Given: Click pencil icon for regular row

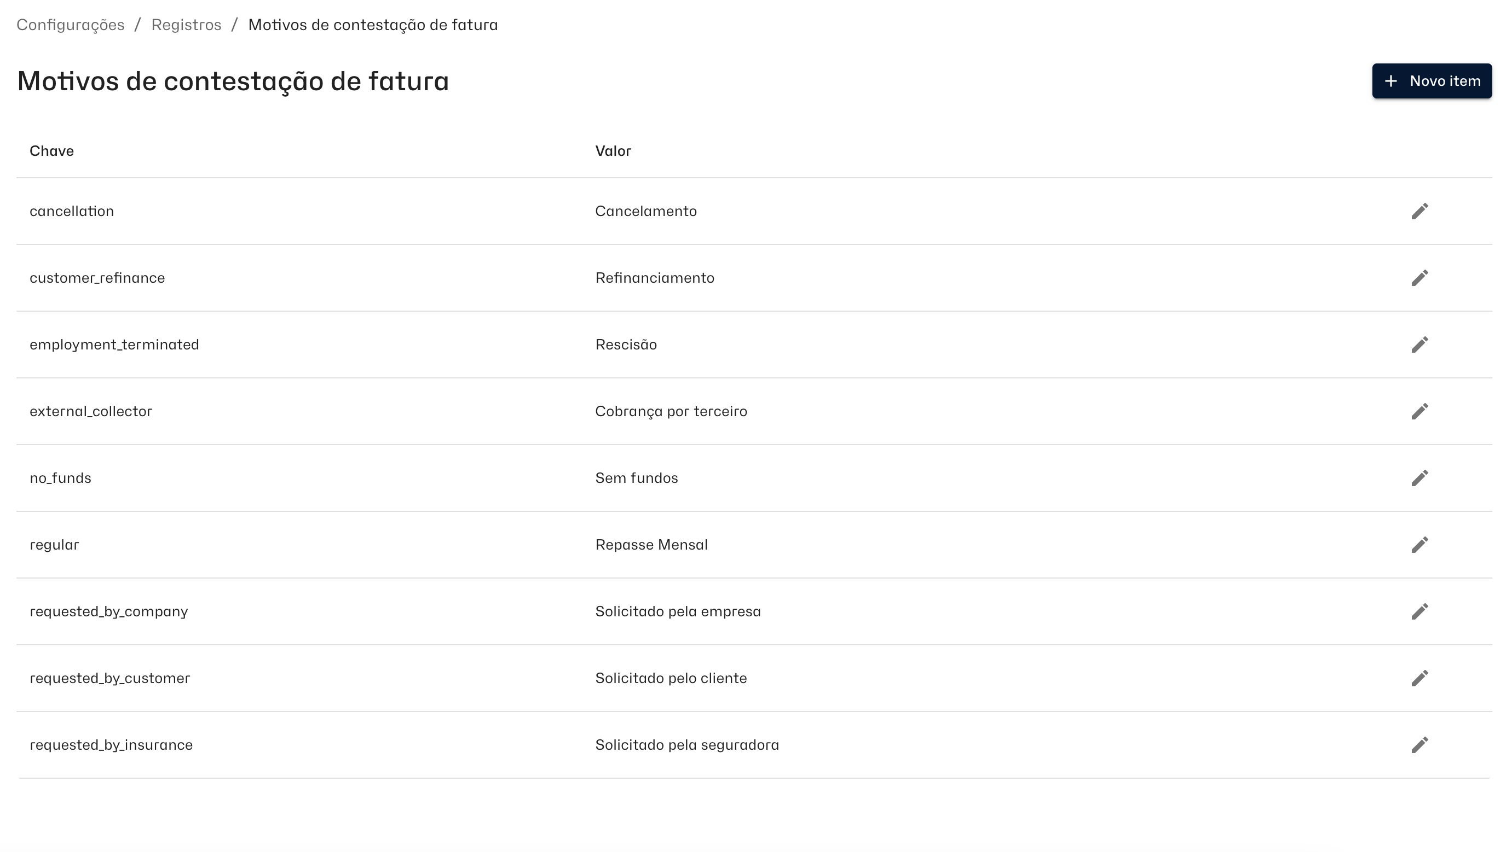Looking at the screenshot, I should pyautogui.click(x=1419, y=545).
